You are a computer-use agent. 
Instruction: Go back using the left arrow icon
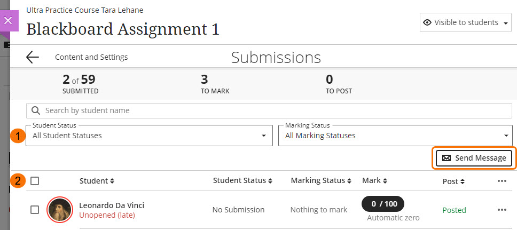click(32, 57)
